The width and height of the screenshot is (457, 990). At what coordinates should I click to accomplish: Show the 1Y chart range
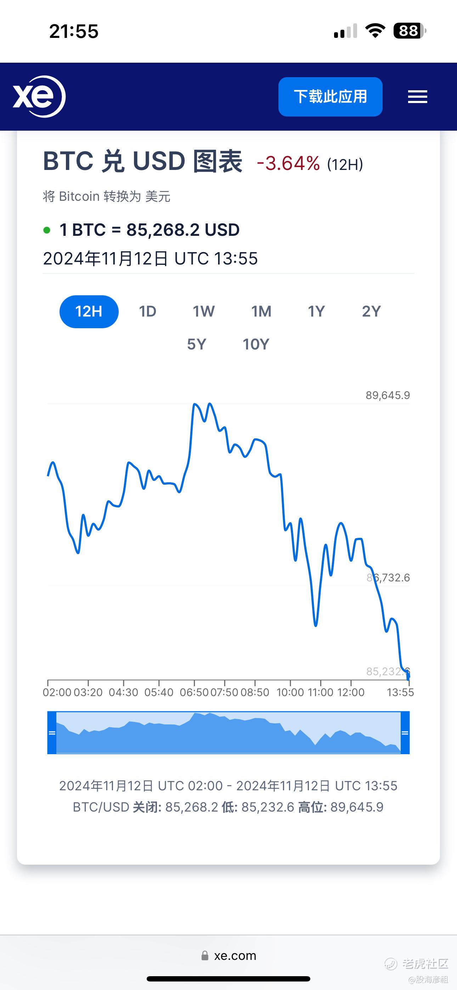[316, 311]
